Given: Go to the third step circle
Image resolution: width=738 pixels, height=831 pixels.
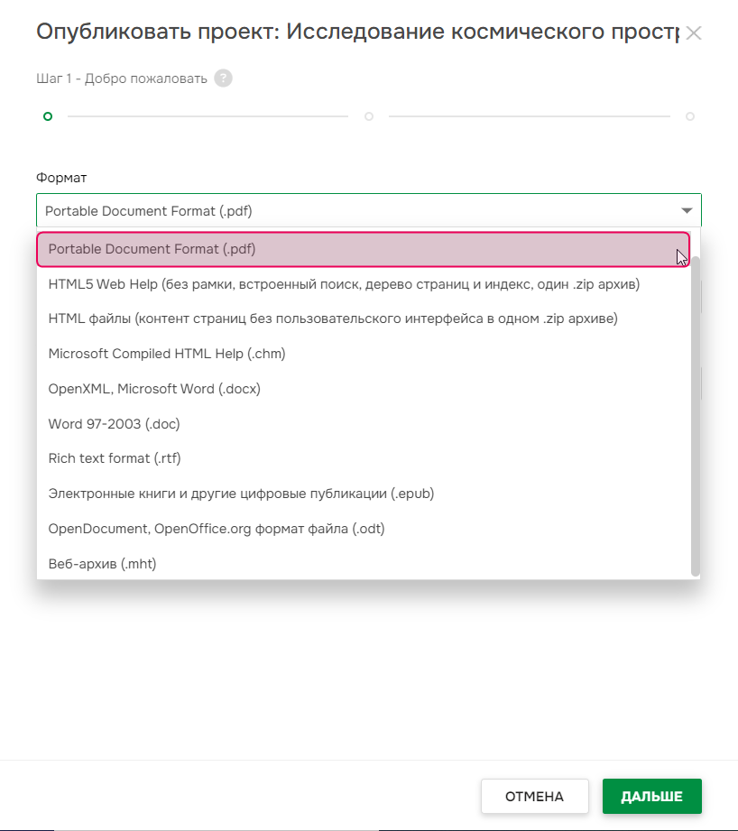Looking at the screenshot, I should point(690,116).
